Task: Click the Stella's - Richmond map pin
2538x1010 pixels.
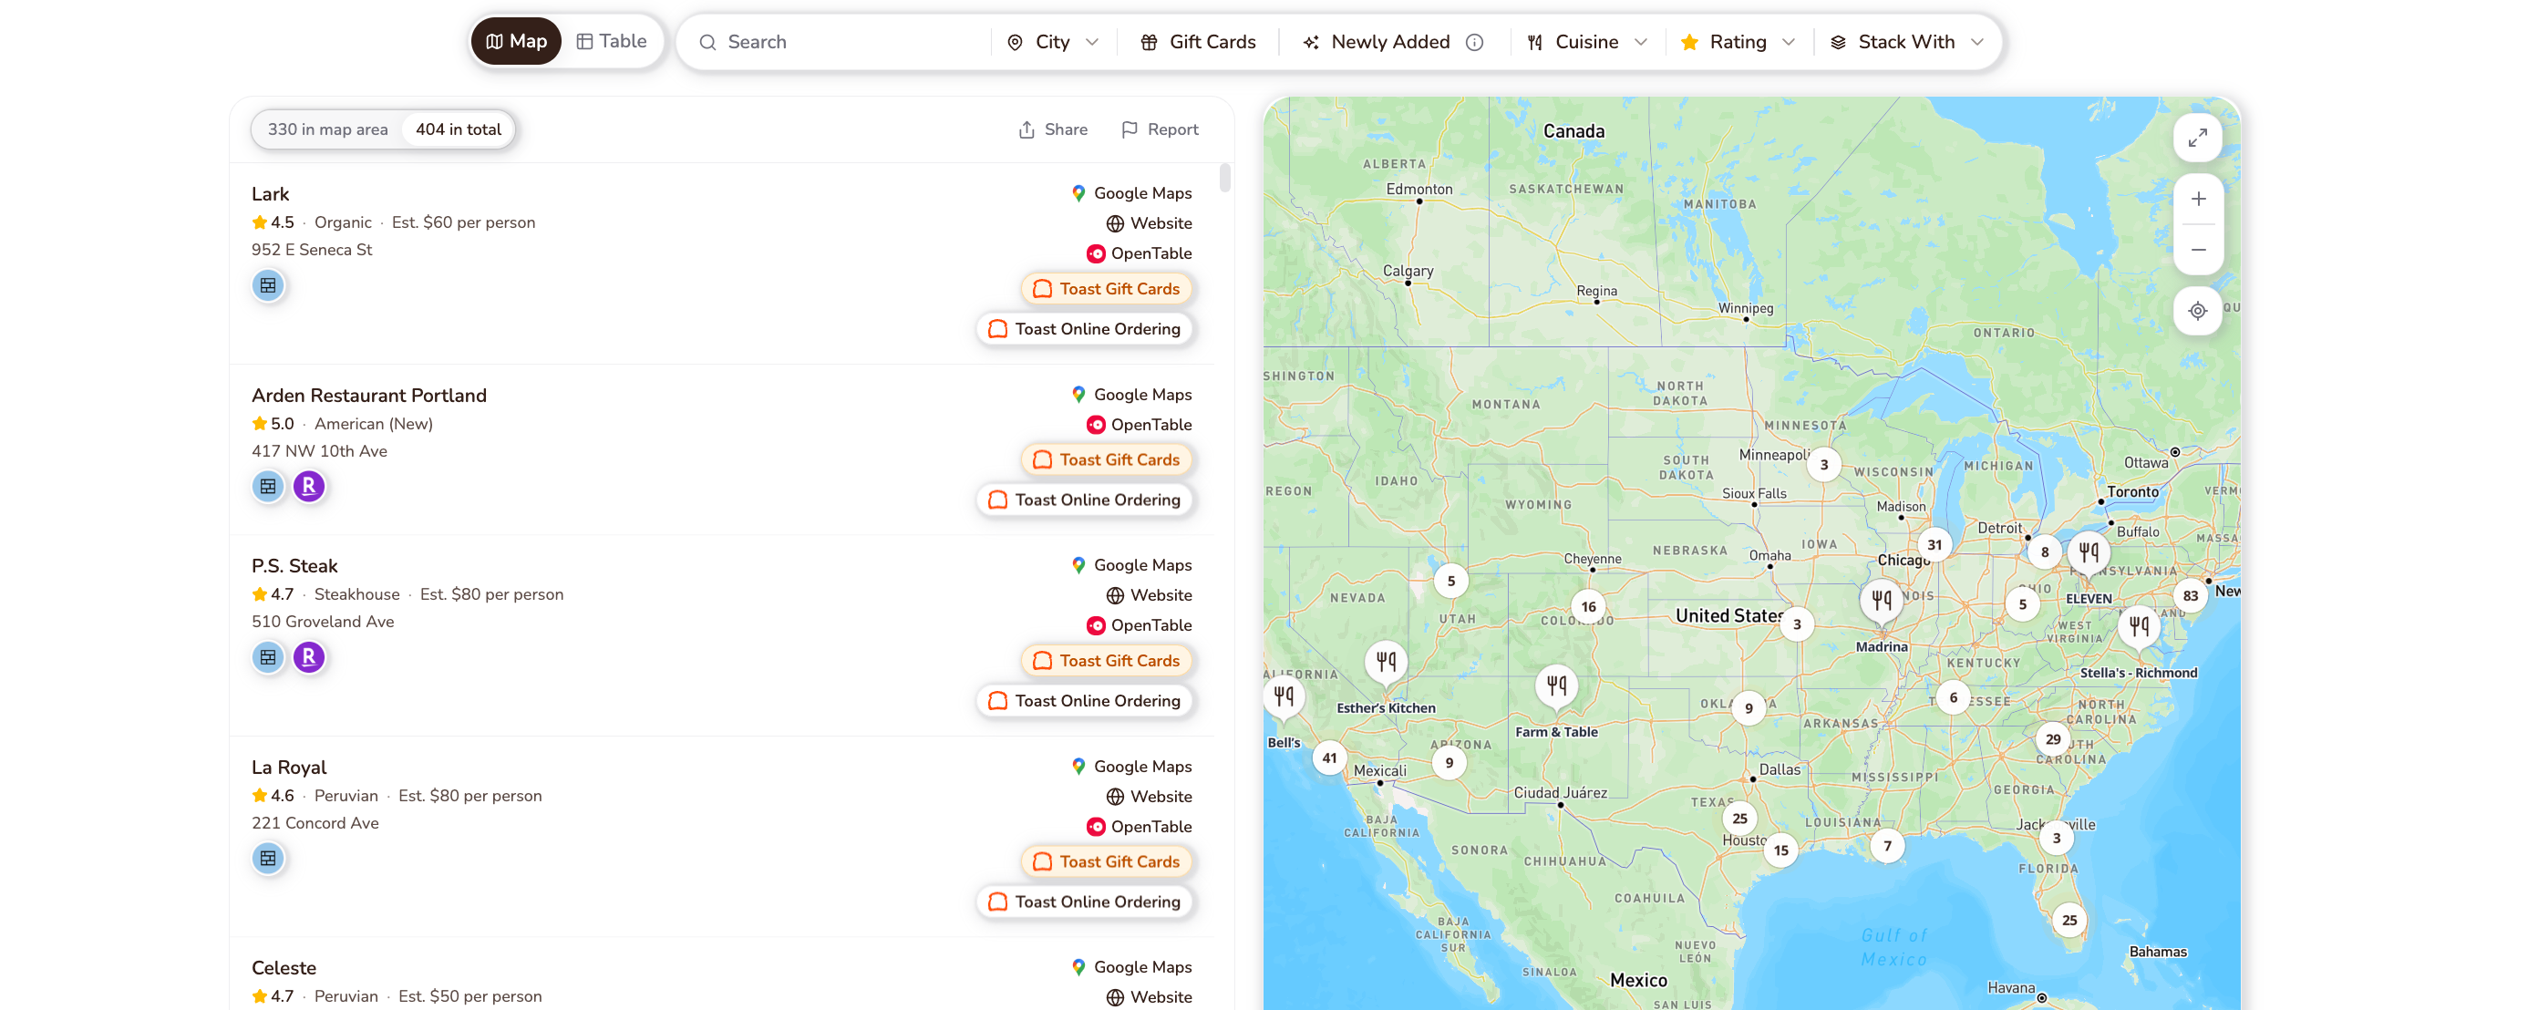Action: click(2139, 627)
